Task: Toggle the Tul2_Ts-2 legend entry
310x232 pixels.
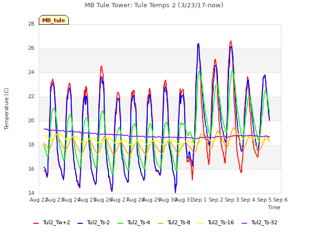Action: (x=93, y=222)
